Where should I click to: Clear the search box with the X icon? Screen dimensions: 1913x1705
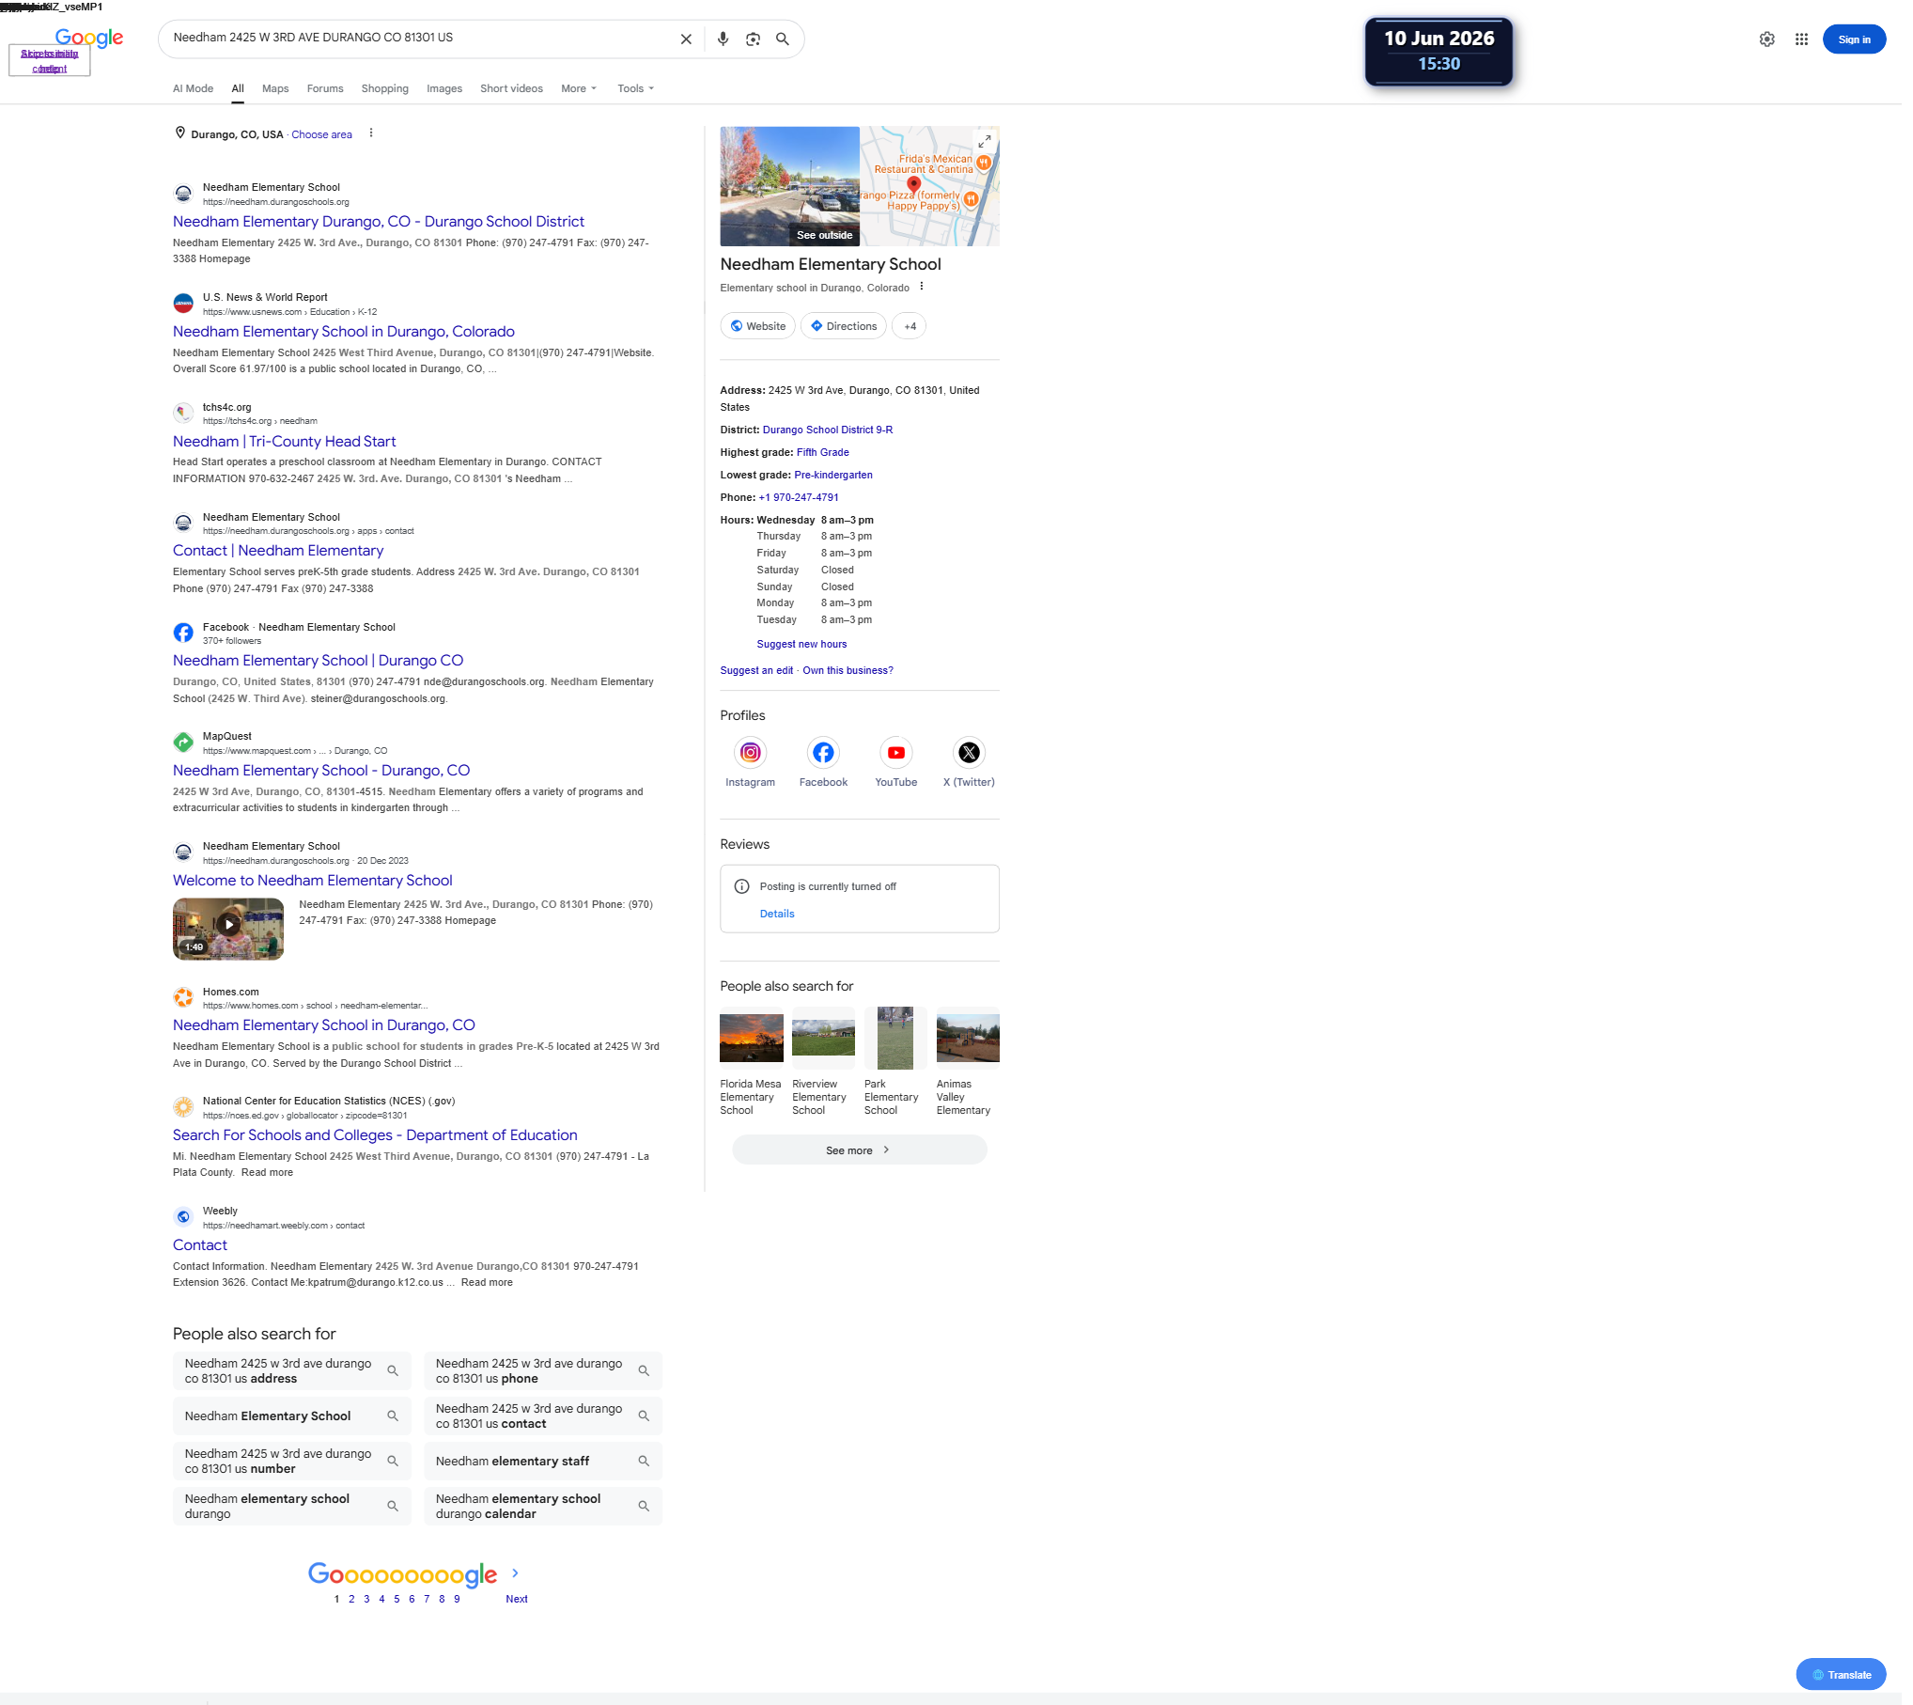coord(686,39)
